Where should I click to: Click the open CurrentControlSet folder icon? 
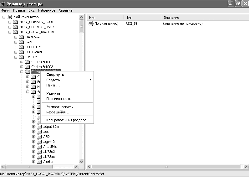click(28, 72)
